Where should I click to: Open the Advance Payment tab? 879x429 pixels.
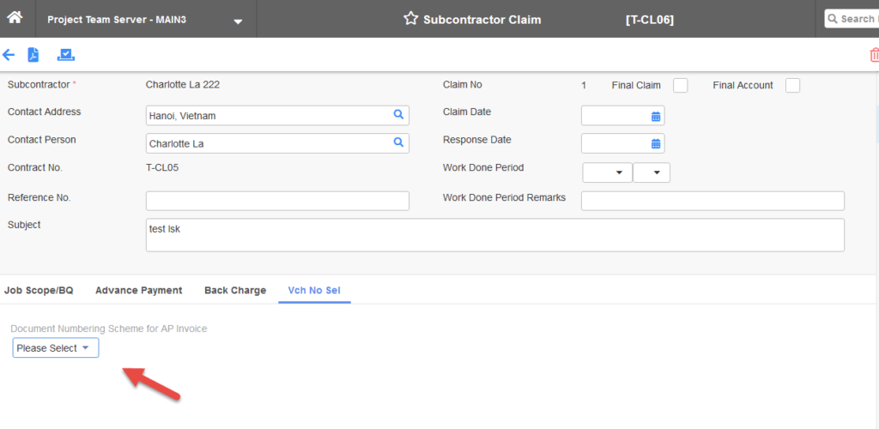[138, 290]
